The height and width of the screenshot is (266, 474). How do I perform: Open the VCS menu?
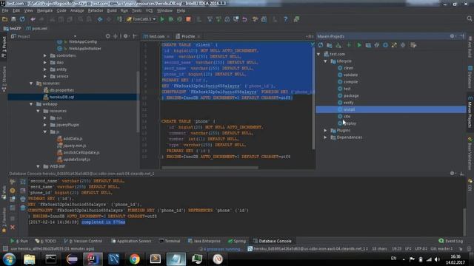tap(150, 10)
